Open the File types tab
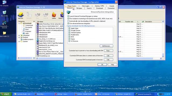Image resolution: width=172 pixels, height=96 pixels. (79, 8)
